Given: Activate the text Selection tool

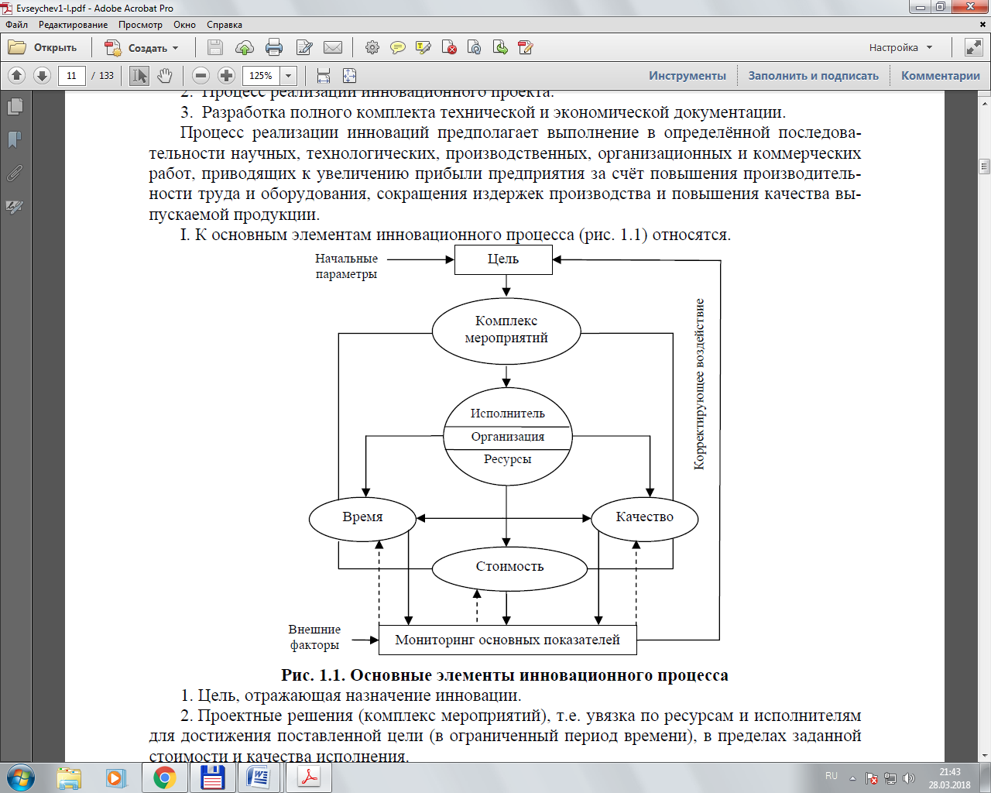Looking at the screenshot, I should [x=139, y=76].
